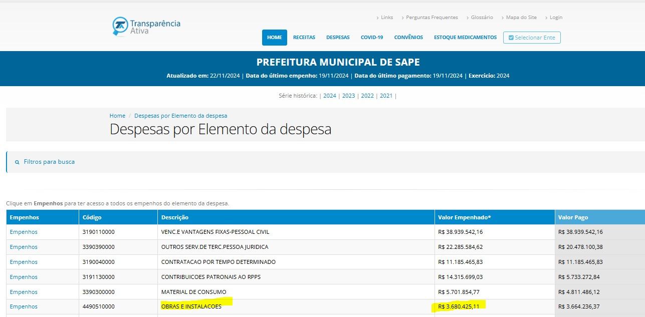The image size is (645, 317).
Task: Click description CONTRIBUICOES PATRONAIS AO RPPS
Action: (211, 277)
